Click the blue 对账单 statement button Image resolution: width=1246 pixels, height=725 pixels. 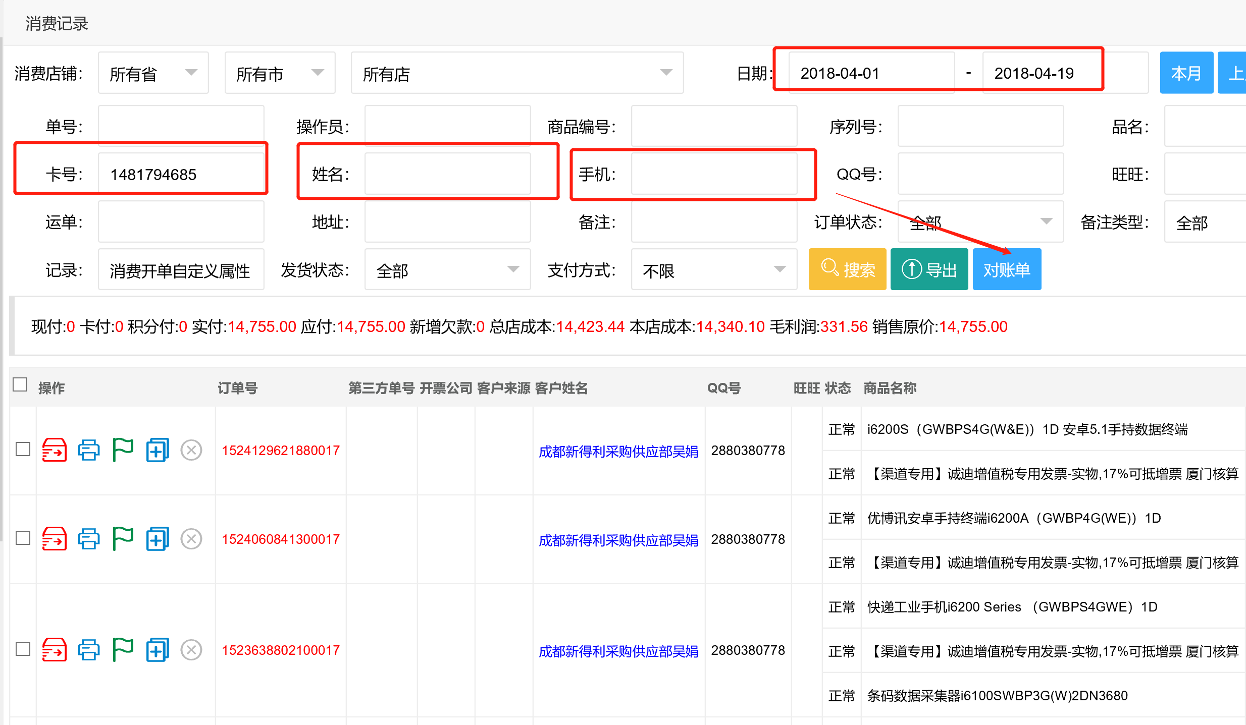1007,269
